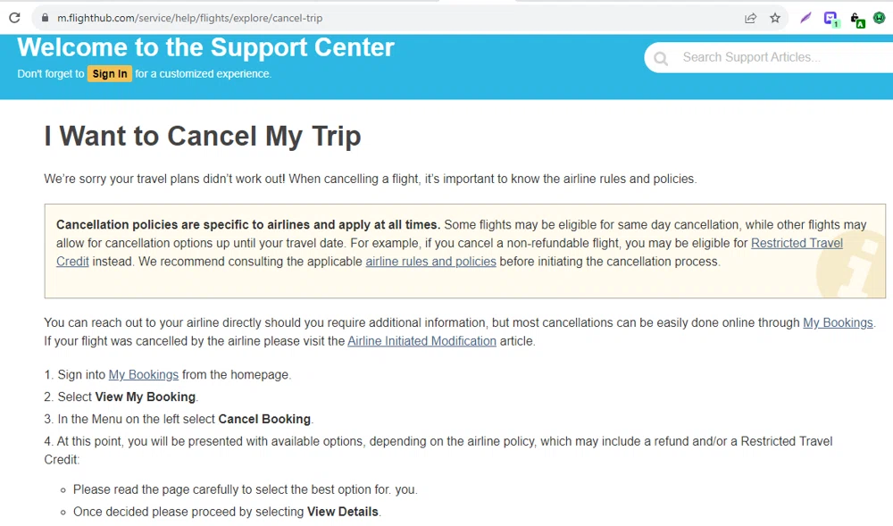Open My Bookings link in step 1

pos(143,374)
